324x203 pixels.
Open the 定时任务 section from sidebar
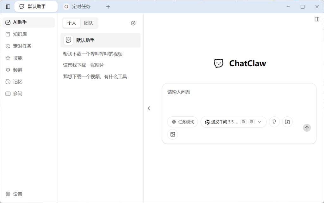pyautogui.click(x=18, y=46)
